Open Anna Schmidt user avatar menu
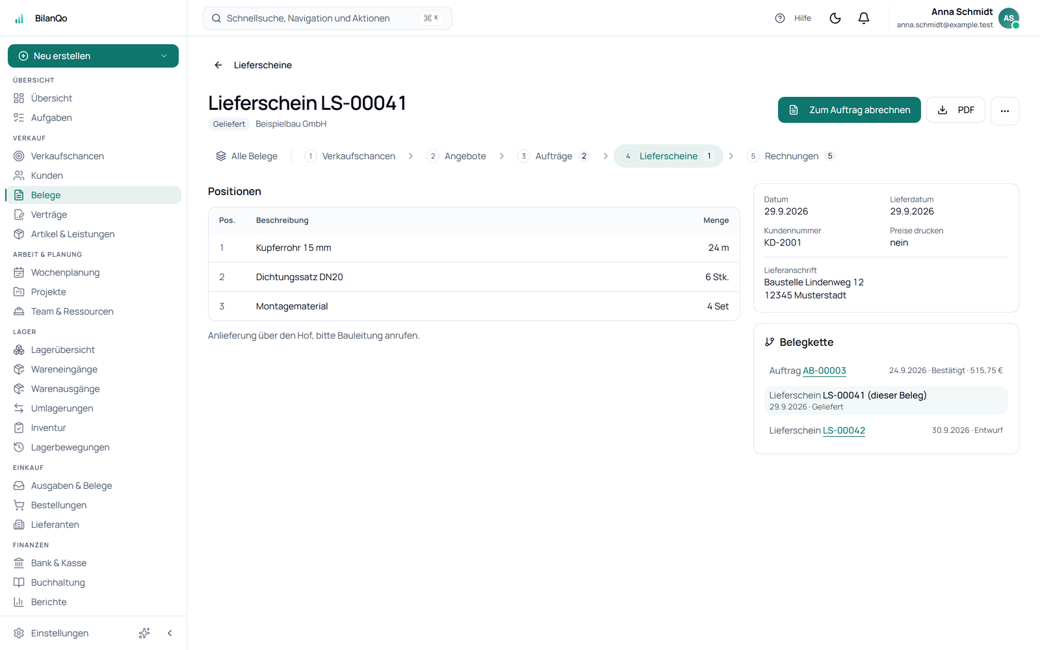Viewport: 1040px width, 650px height. 1009,18
